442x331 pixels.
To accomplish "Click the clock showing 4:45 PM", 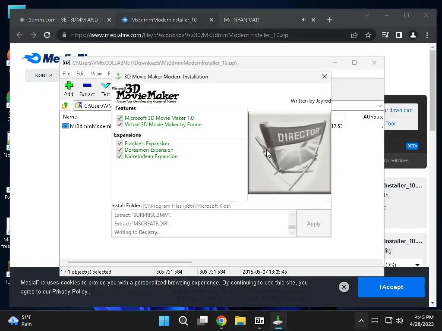I will (x=422, y=321).
